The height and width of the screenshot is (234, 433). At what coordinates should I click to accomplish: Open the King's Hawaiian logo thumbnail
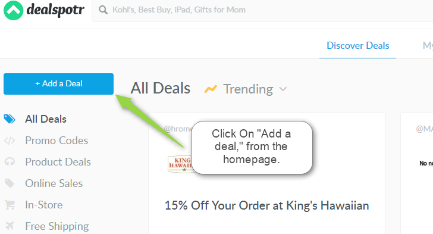(x=180, y=164)
